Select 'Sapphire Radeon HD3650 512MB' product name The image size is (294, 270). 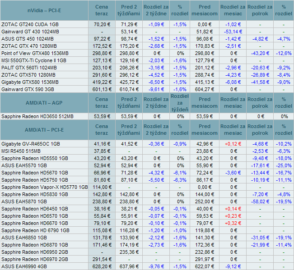37,116
